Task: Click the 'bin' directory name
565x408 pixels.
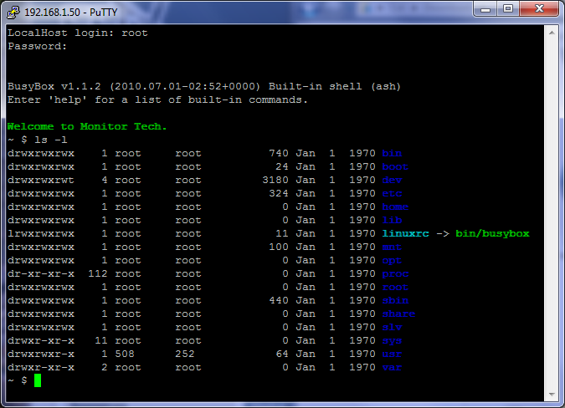Action: click(x=392, y=154)
